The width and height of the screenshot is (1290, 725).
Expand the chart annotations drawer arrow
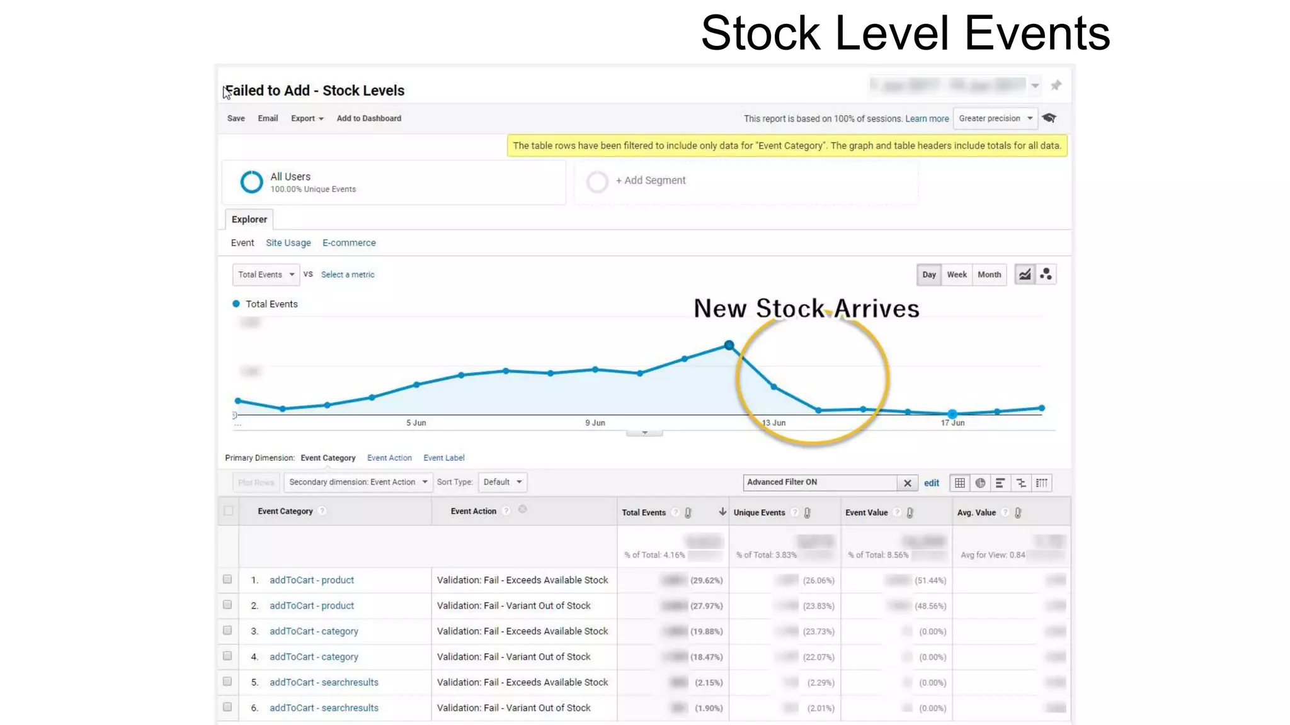coord(644,432)
